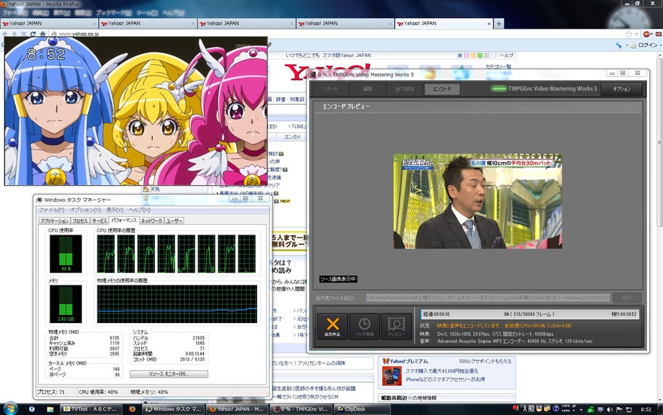The image size is (663, 415).
Task: Close the active fifth Yahoo! JAPAN tab
Action: 489,24
